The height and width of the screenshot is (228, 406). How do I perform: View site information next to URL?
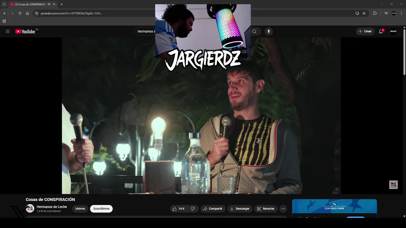tap(36, 13)
